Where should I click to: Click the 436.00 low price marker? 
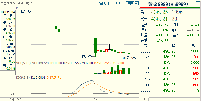(x=87, y=56)
